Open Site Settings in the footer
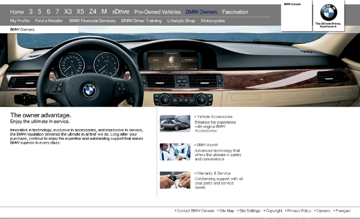This screenshot has height=219, width=360. pos(250,211)
